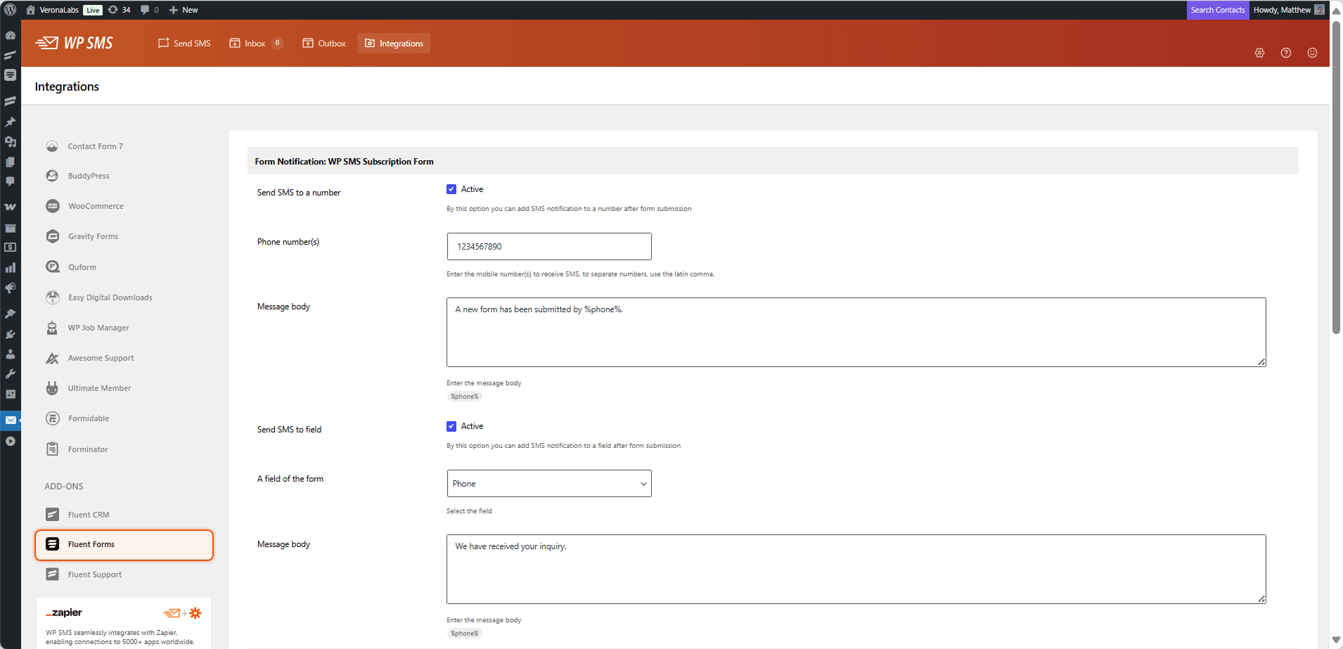
Task: Open the WordPress logo menu
Action: point(10,10)
